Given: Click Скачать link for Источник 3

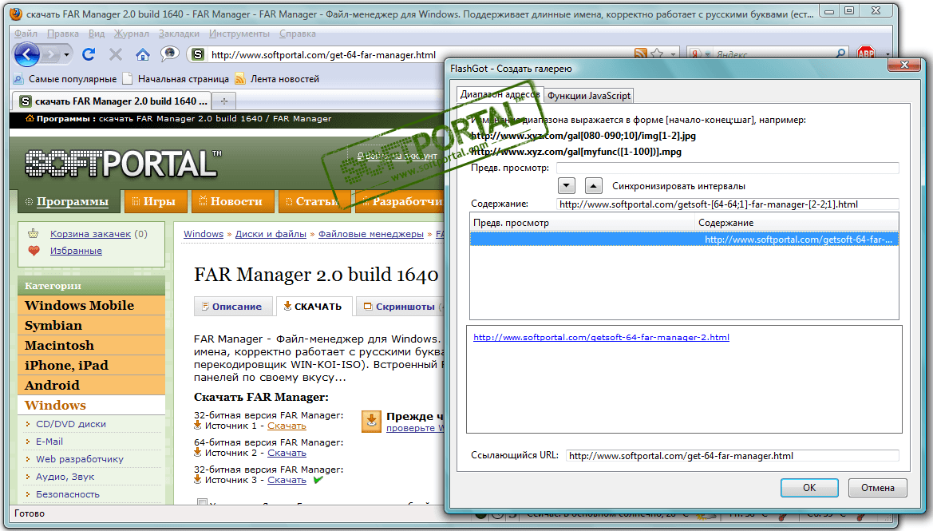Looking at the screenshot, I should coord(287,480).
